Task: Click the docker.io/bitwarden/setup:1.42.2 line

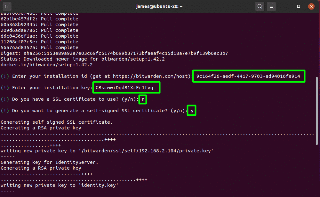Action: point(46,65)
